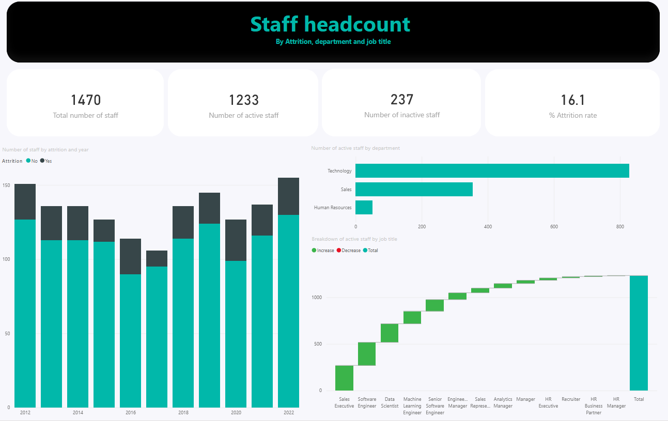Select the dark attrition segment of 2020 bar
668x421 pixels.
point(236,240)
